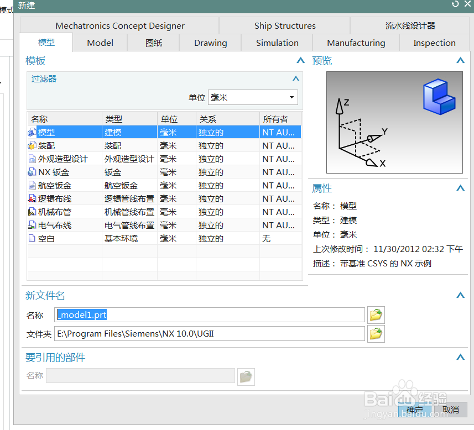Close the 新建 dialog
The height and width of the screenshot is (430, 474).
[468, 4]
